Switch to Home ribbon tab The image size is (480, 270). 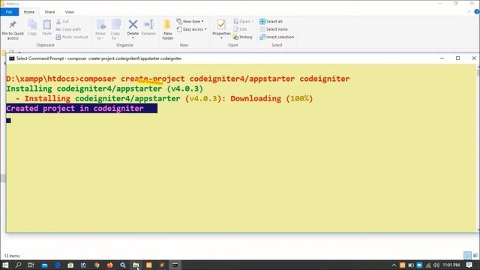(29, 12)
